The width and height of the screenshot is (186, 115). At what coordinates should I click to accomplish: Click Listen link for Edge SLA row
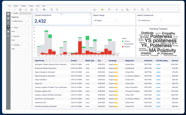tap(158, 83)
